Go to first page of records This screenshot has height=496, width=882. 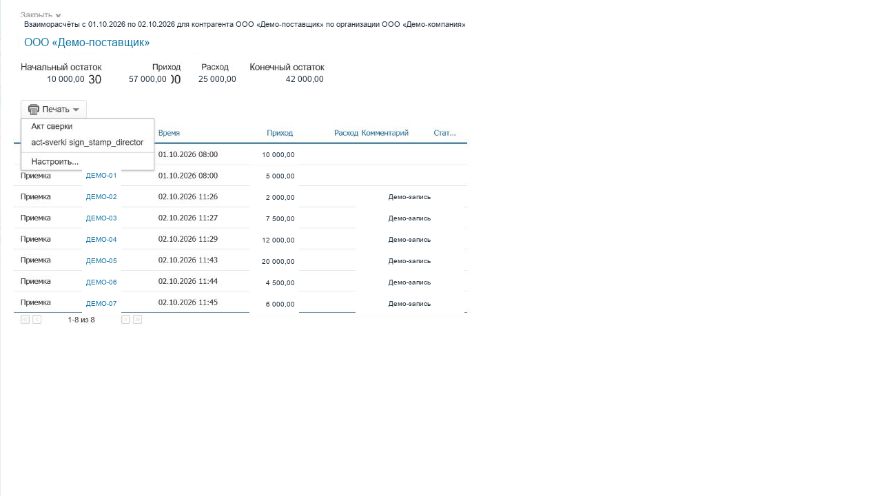25,320
